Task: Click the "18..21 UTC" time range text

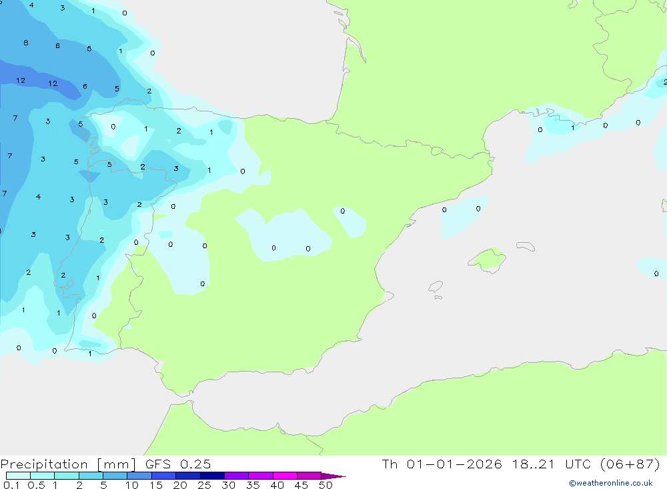Action: [552, 464]
